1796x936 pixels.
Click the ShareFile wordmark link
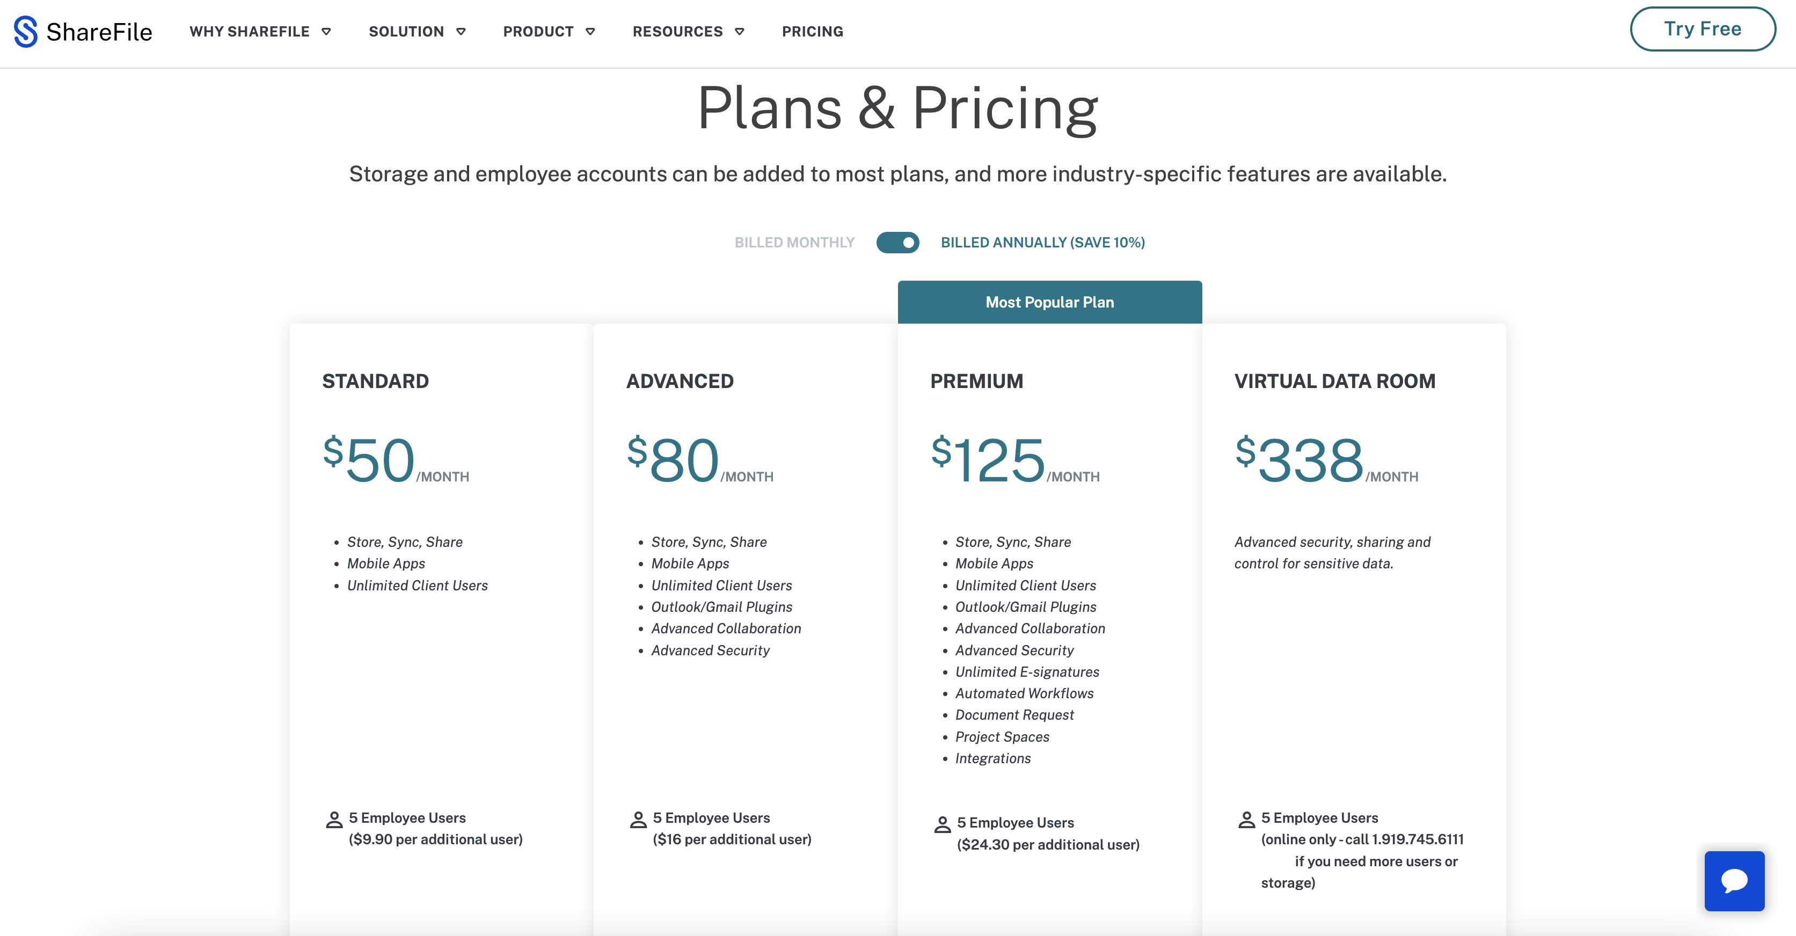99,32
